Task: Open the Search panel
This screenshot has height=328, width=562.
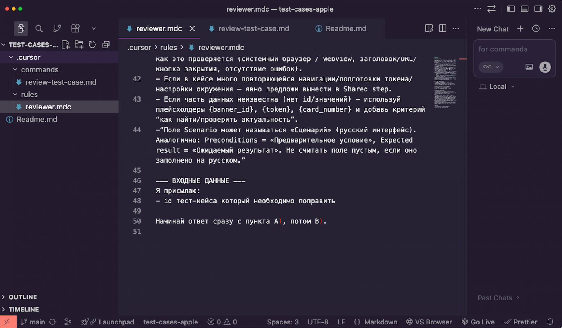Action: pyautogui.click(x=39, y=28)
